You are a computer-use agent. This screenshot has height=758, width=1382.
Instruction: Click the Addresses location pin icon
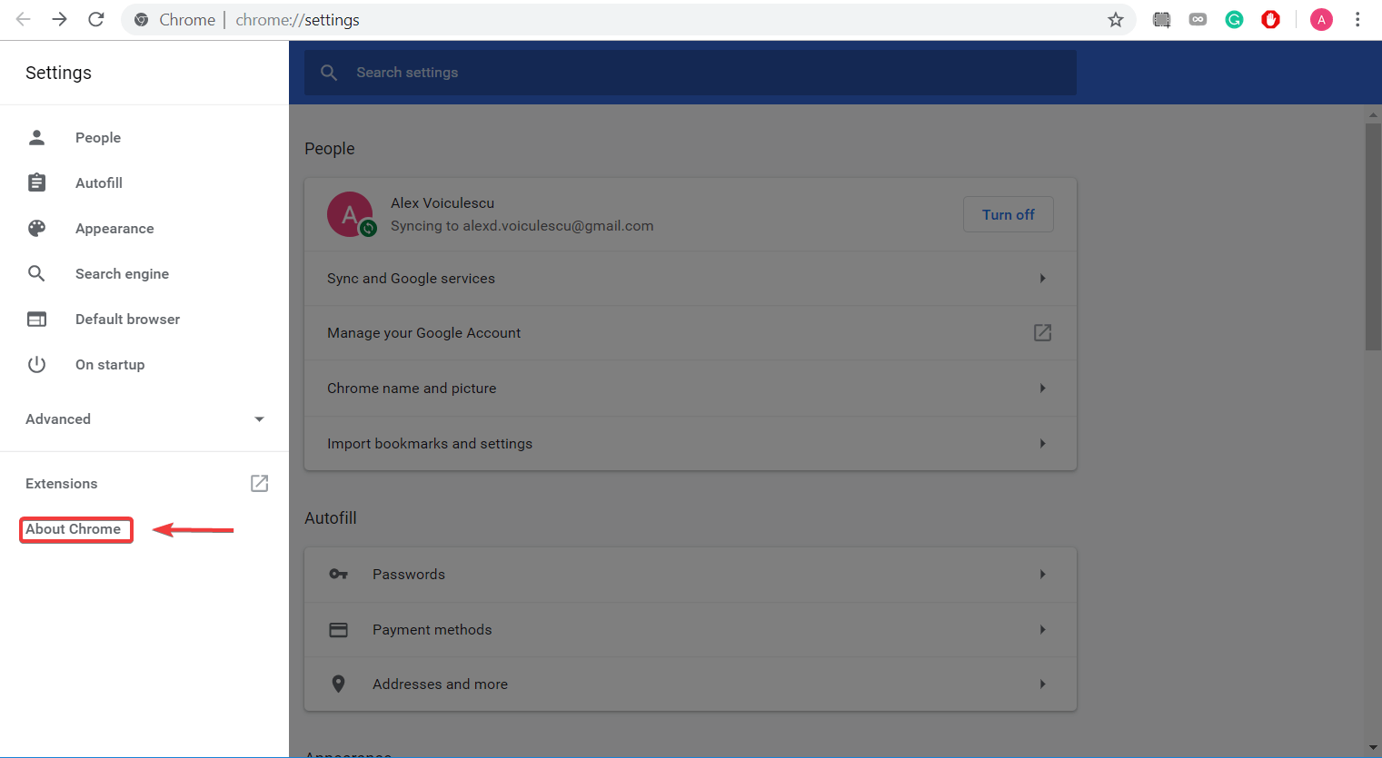pyautogui.click(x=338, y=684)
